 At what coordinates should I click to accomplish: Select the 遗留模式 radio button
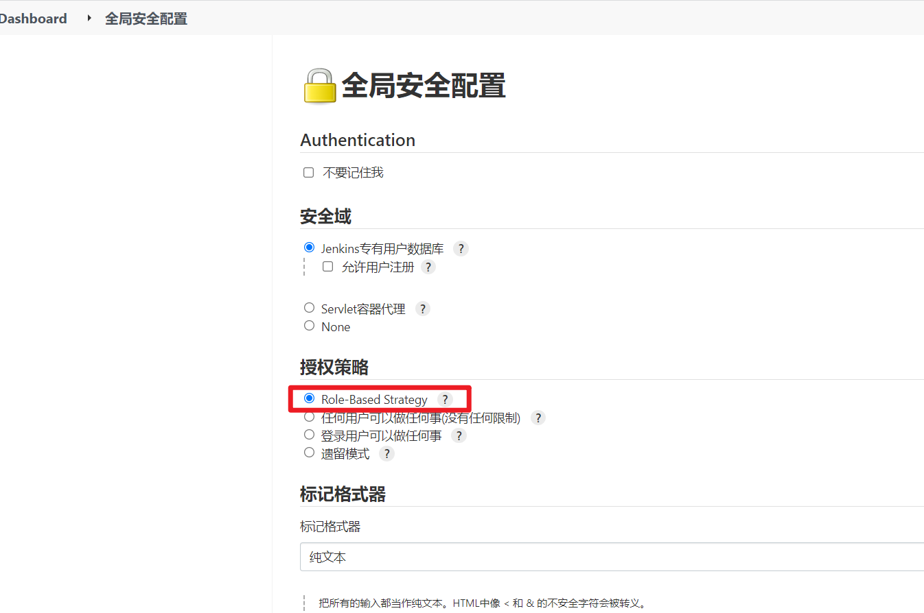coord(309,453)
